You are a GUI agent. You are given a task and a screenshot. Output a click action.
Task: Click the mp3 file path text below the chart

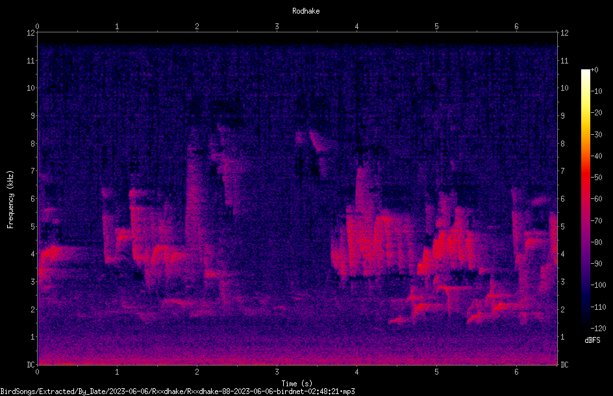(177, 391)
